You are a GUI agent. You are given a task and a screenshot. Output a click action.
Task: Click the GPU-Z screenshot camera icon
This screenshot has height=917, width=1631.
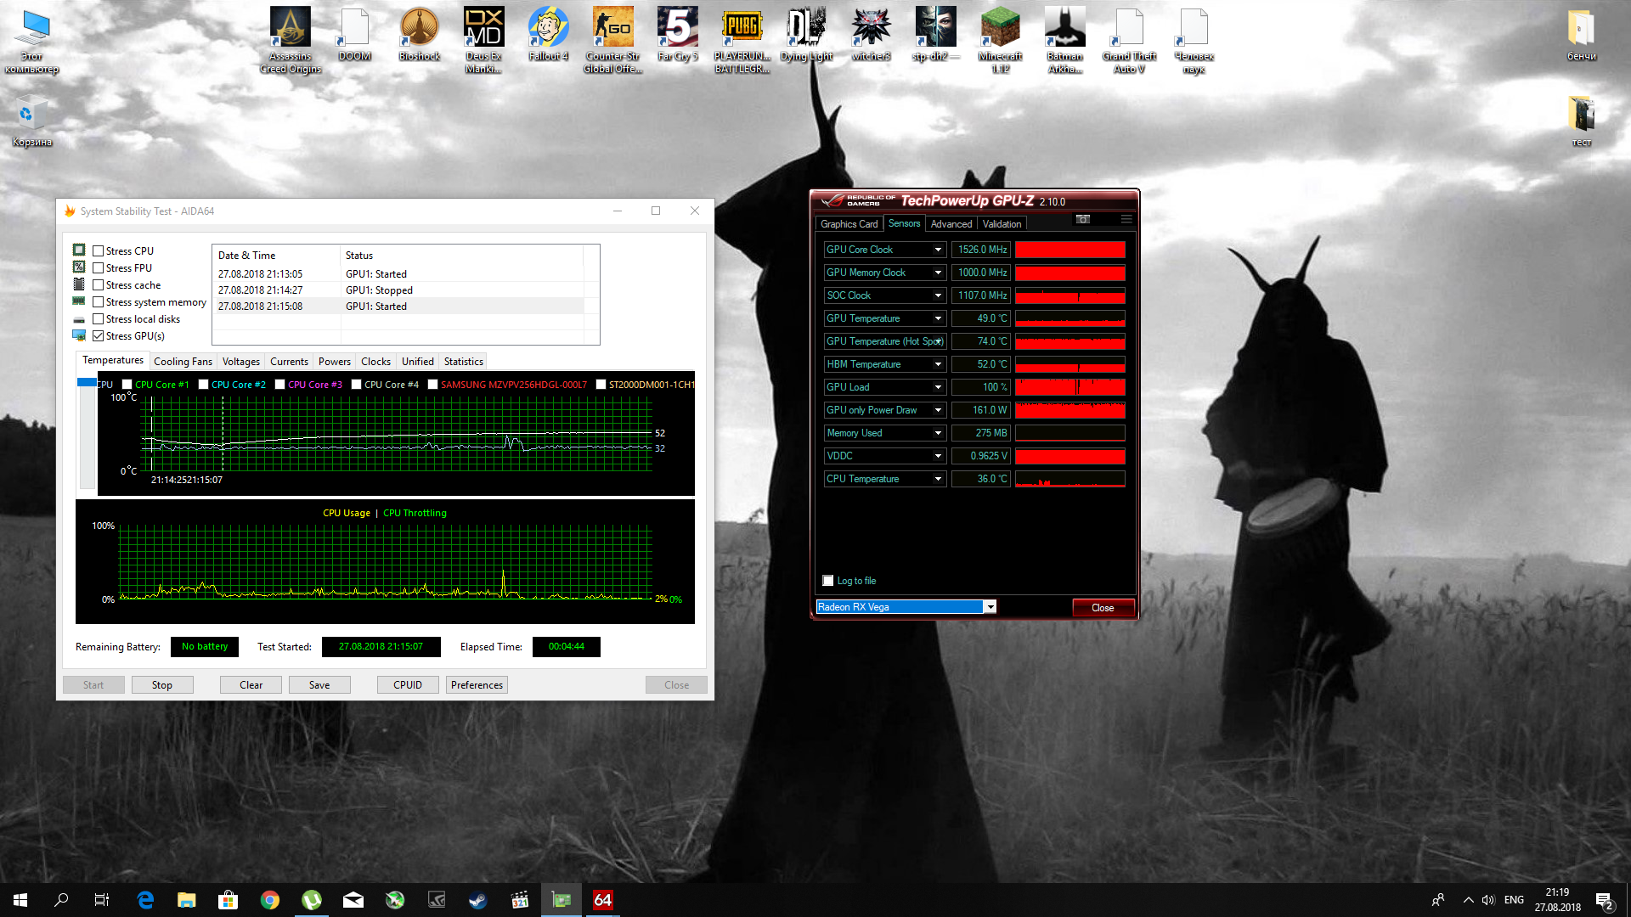tap(1082, 219)
